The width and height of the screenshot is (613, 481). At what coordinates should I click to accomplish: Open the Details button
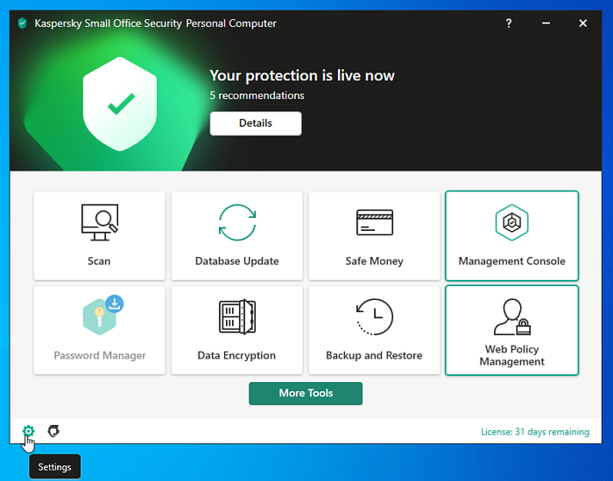tap(256, 123)
